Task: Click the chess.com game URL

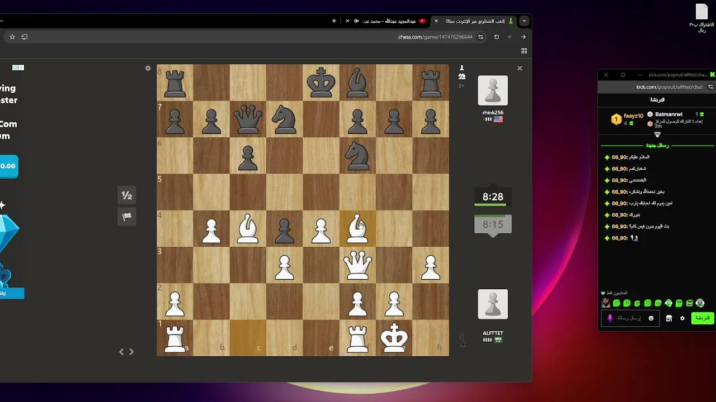Action: (435, 37)
